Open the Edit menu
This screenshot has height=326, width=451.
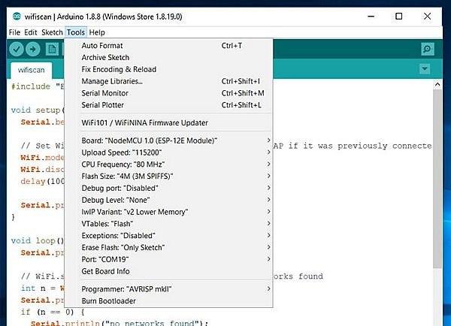coord(31,32)
